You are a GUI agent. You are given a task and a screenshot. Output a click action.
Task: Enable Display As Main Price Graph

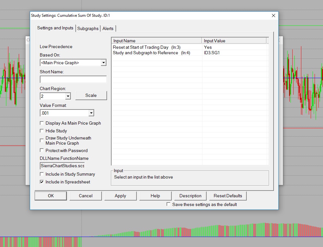coord(42,123)
